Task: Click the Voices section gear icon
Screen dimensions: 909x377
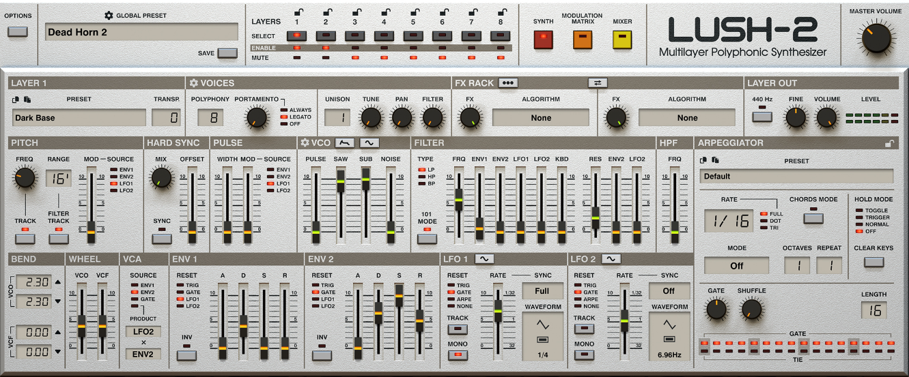Action: click(194, 83)
